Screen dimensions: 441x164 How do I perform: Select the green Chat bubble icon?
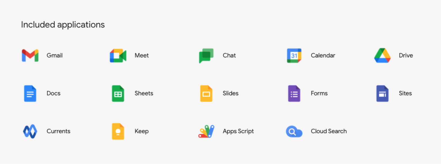[x=206, y=56]
